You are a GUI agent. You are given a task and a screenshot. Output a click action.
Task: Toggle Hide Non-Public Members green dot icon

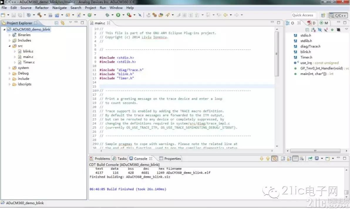(x=332, y=30)
